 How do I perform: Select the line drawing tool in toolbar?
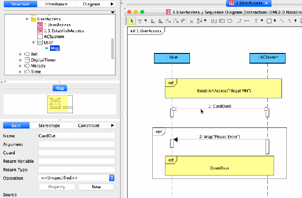(x=281, y=21)
